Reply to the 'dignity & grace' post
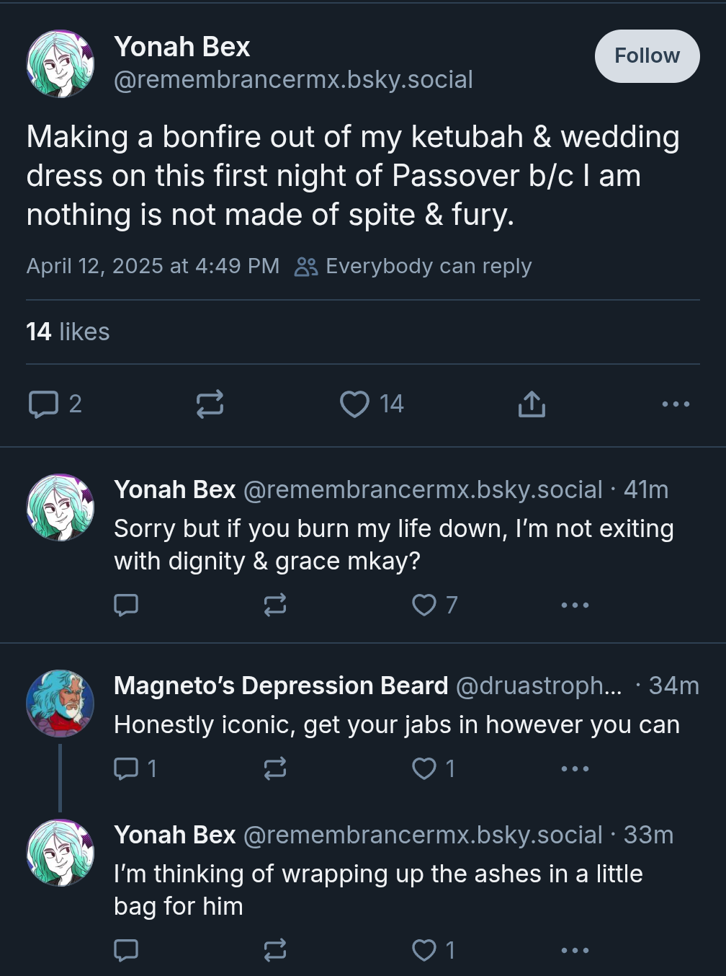 click(126, 605)
